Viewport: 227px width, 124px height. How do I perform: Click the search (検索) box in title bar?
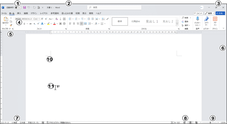click(x=114, y=8)
